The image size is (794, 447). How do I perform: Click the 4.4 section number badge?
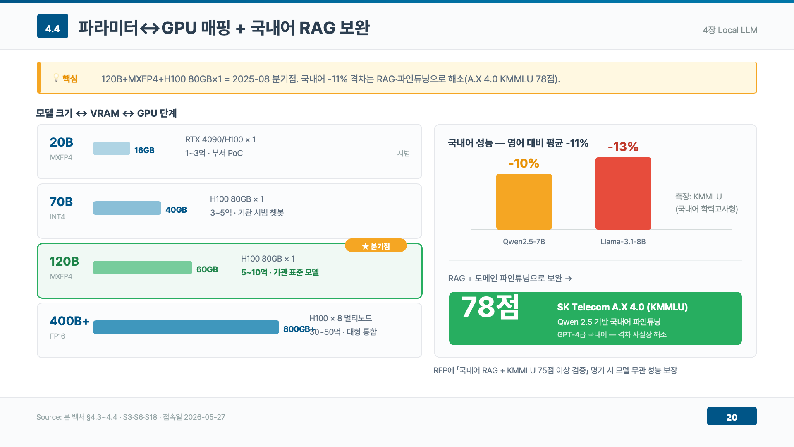(x=53, y=26)
